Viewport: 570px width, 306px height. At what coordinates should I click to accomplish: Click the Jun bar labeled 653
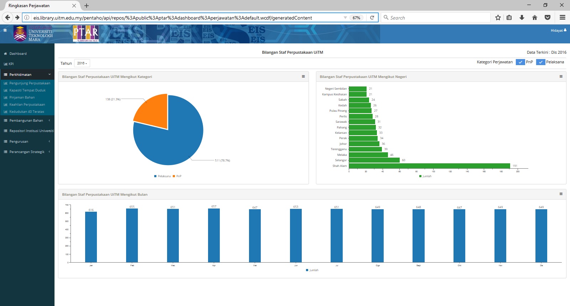[x=296, y=236]
